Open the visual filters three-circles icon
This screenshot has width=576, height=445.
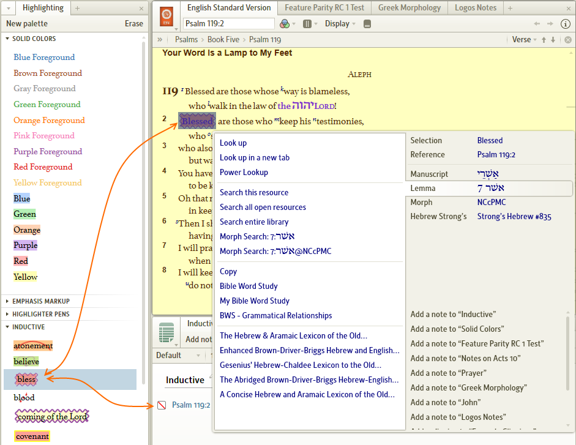(x=285, y=24)
